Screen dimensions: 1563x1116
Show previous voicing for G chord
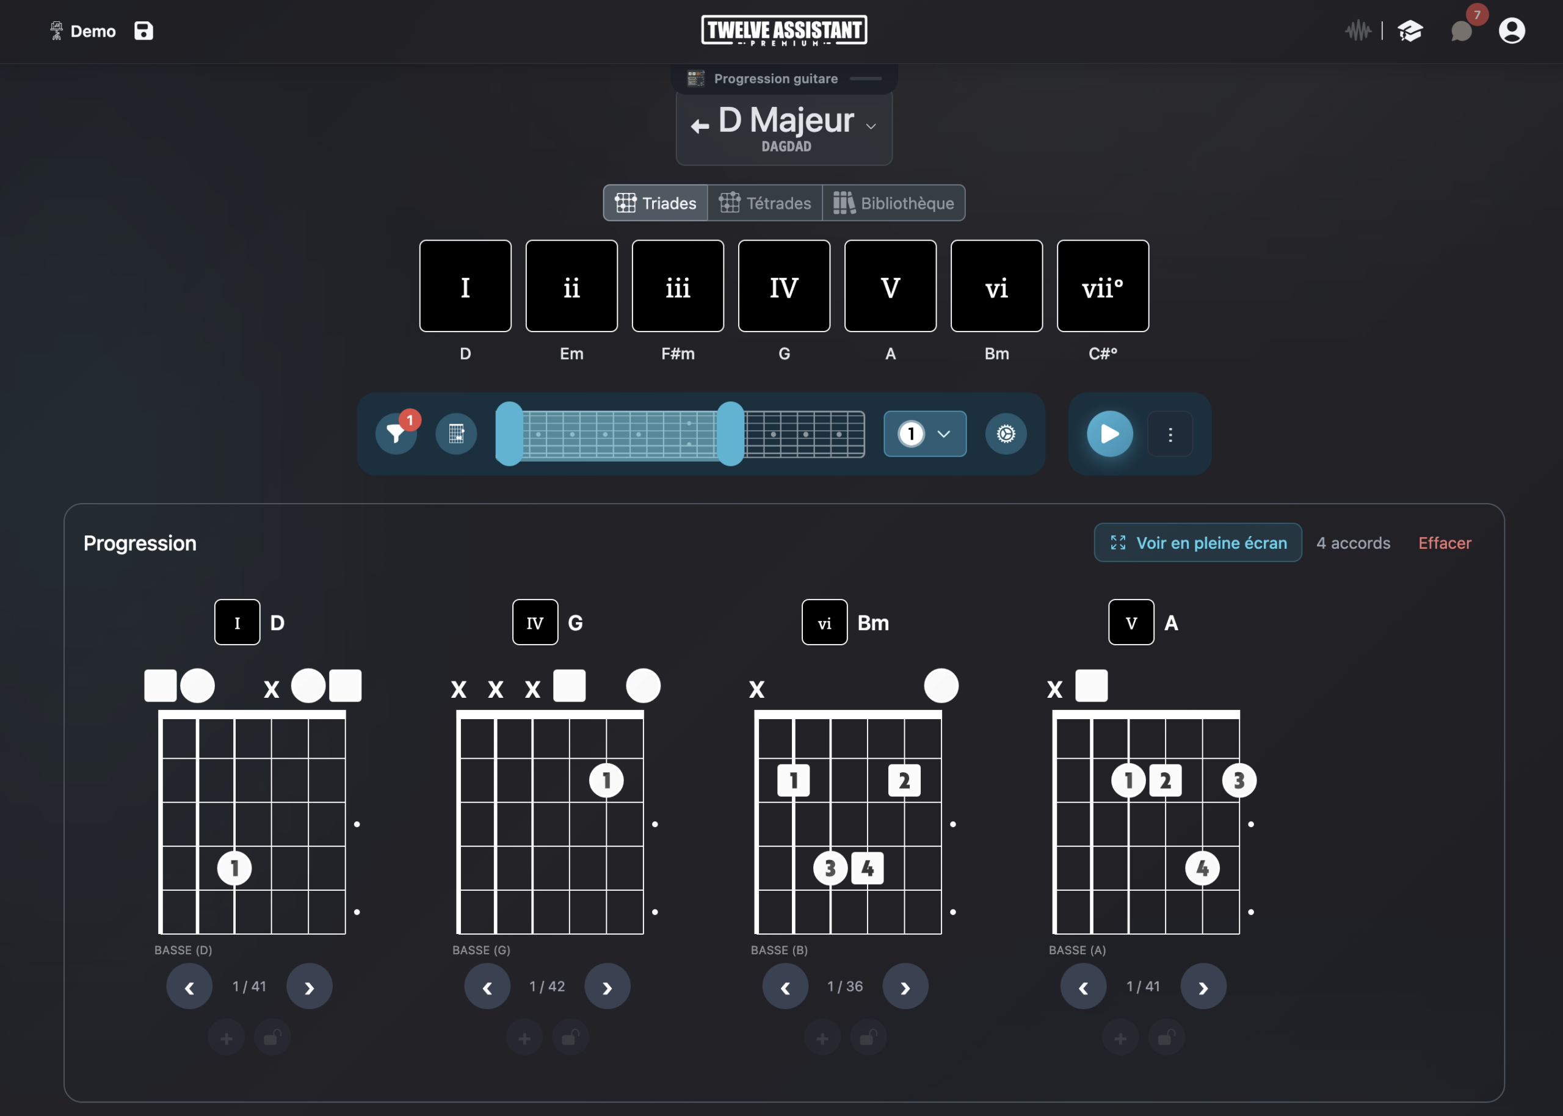pos(487,987)
